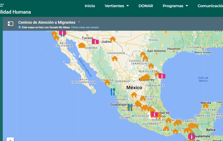Zoom in with the plus button
The width and height of the screenshot is (223, 141).
[10, 140]
